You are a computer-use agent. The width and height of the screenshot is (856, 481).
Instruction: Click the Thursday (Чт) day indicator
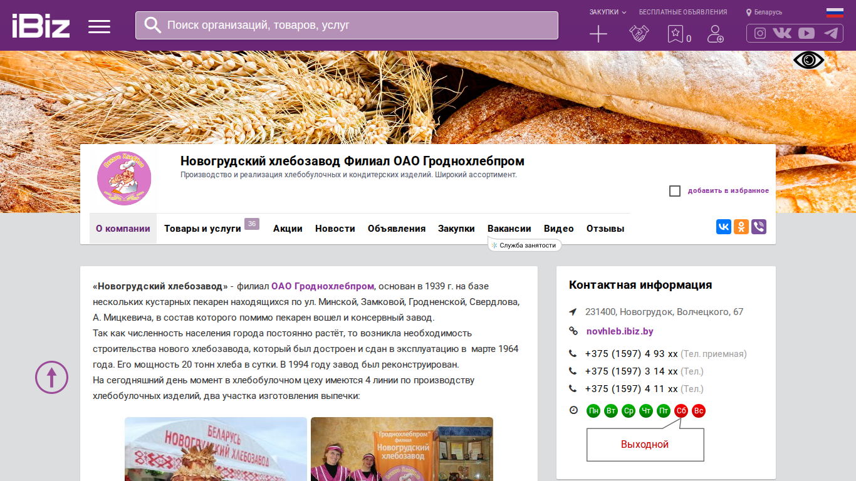pyautogui.click(x=646, y=411)
